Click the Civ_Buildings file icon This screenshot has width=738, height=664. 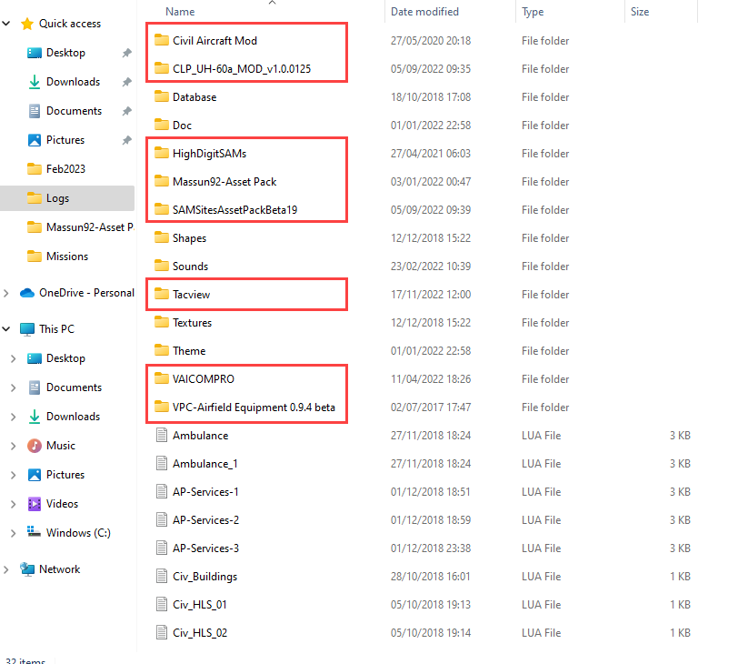point(162,577)
